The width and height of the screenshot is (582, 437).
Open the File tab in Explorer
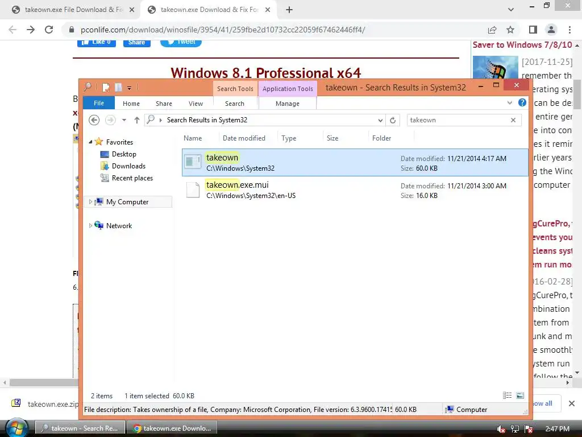(x=99, y=103)
